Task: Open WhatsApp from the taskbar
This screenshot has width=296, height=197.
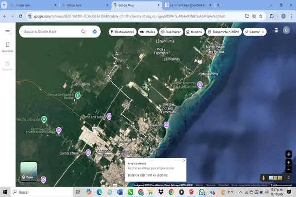Action: tap(201, 192)
